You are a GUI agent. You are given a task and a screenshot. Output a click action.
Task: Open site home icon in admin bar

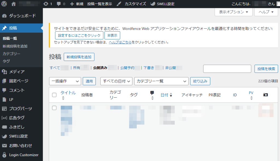point(14,4)
